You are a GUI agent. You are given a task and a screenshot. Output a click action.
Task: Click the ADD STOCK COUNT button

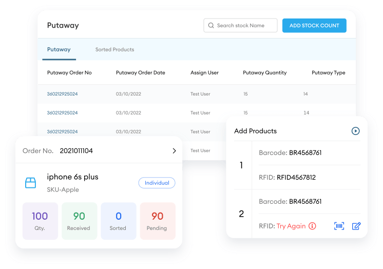(x=314, y=25)
